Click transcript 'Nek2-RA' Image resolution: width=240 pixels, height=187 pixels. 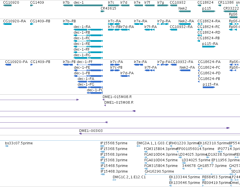pyautogui.click(x=186, y=21)
